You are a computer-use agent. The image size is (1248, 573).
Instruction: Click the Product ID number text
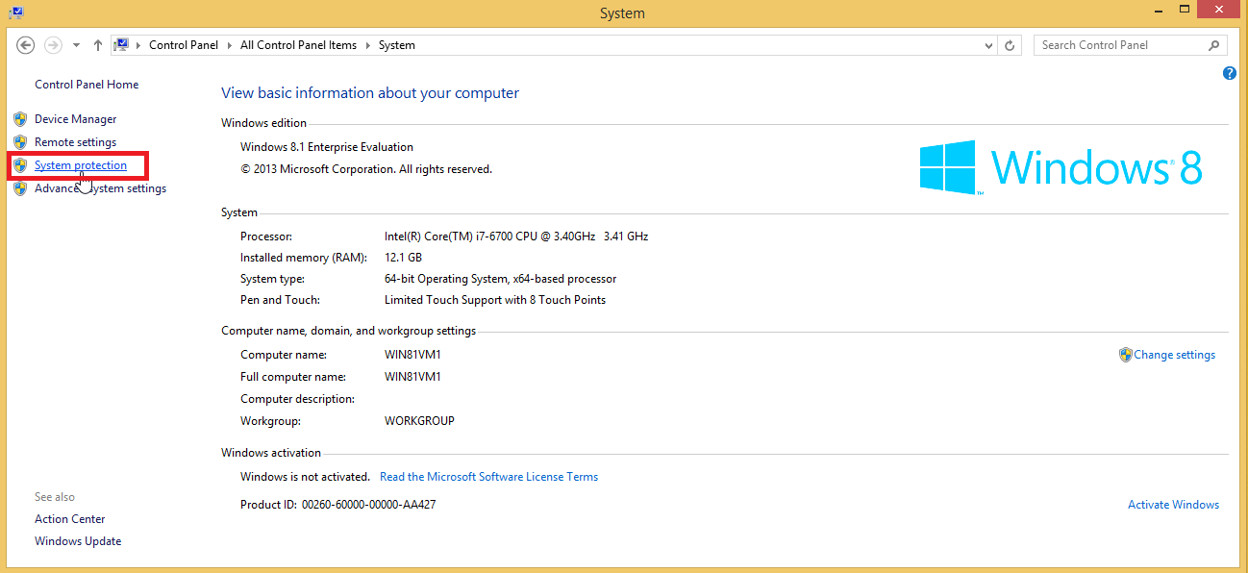[368, 505]
